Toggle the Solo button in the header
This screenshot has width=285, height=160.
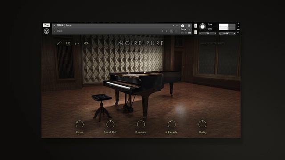[x=195, y=26]
